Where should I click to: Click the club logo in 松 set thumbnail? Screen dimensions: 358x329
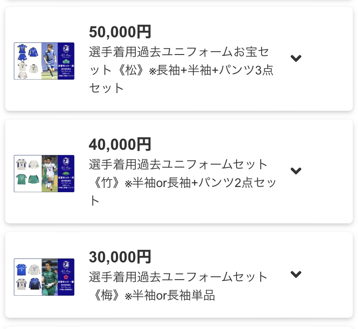coord(66,49)
